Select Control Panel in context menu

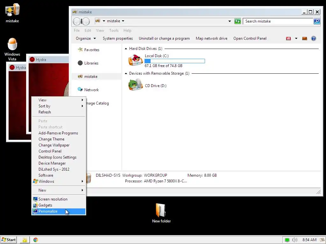(x=59, y=151)
